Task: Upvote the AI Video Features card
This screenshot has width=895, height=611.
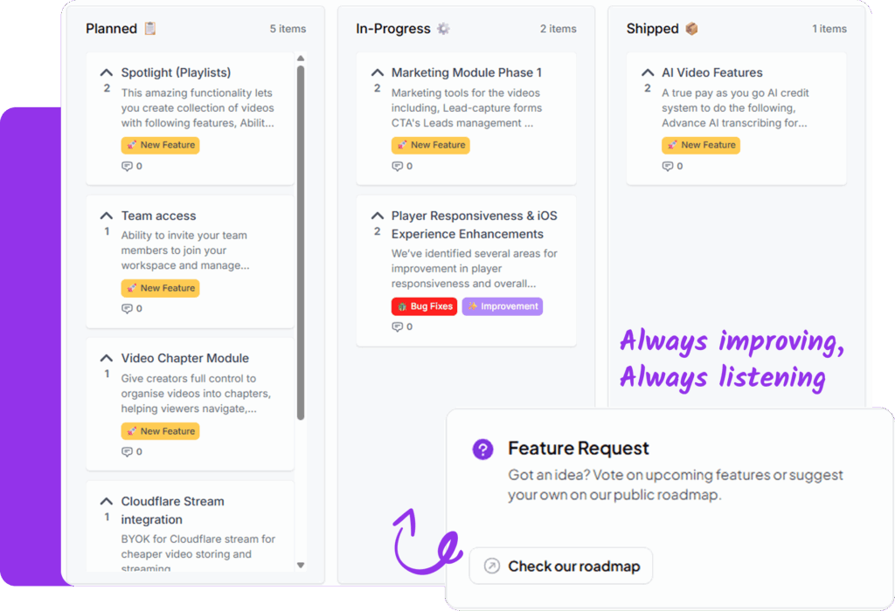Action: point(648,72)
